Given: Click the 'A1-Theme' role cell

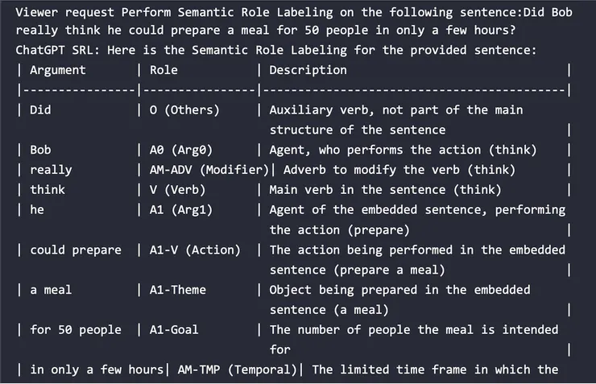Looking at the screenshot, I should (177, 290).
